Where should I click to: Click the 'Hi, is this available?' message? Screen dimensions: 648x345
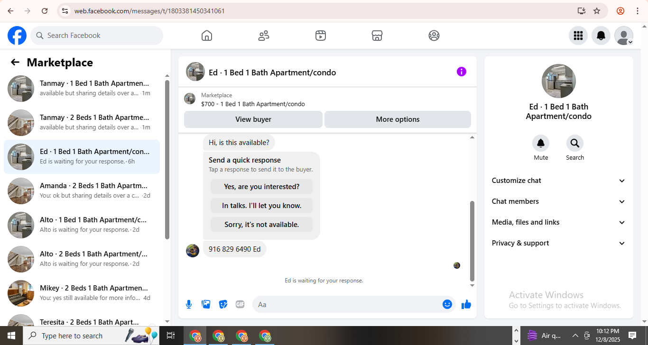click(x=239, y=142)
